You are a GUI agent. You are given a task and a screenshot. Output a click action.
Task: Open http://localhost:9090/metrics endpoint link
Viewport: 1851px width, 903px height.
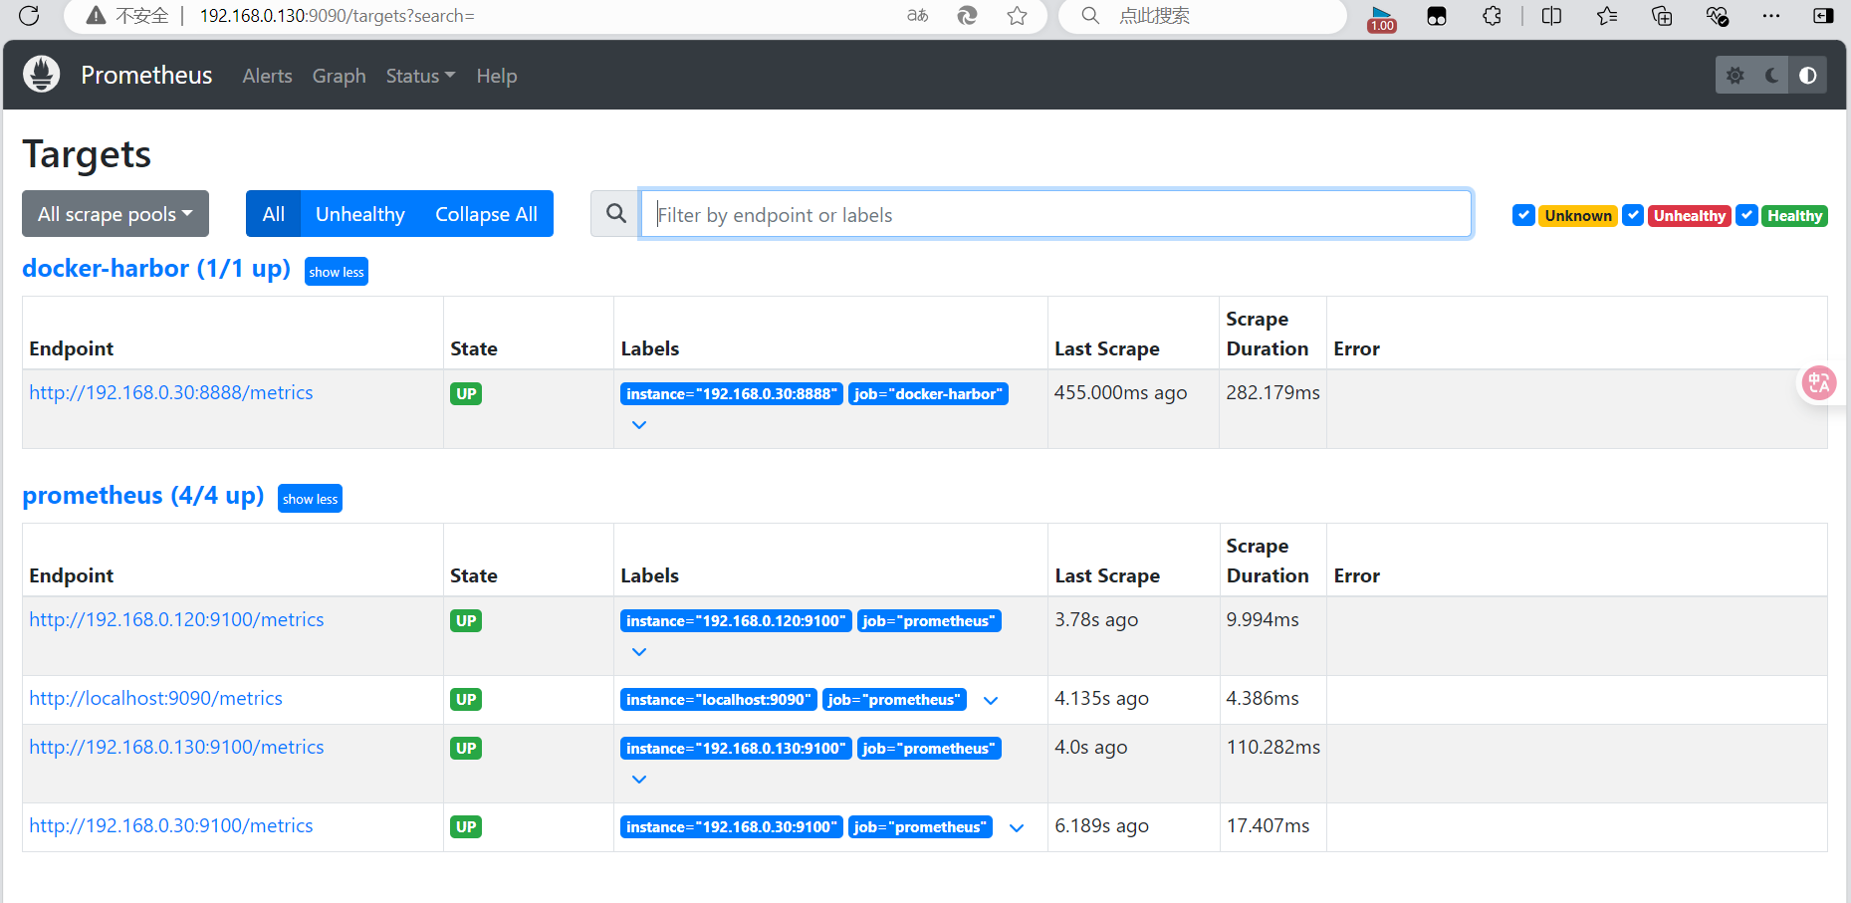coord(155,698)
